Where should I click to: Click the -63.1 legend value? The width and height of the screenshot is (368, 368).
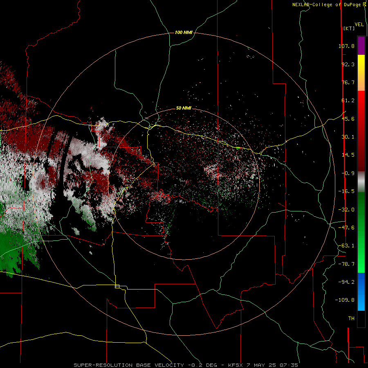click(346, 246)
